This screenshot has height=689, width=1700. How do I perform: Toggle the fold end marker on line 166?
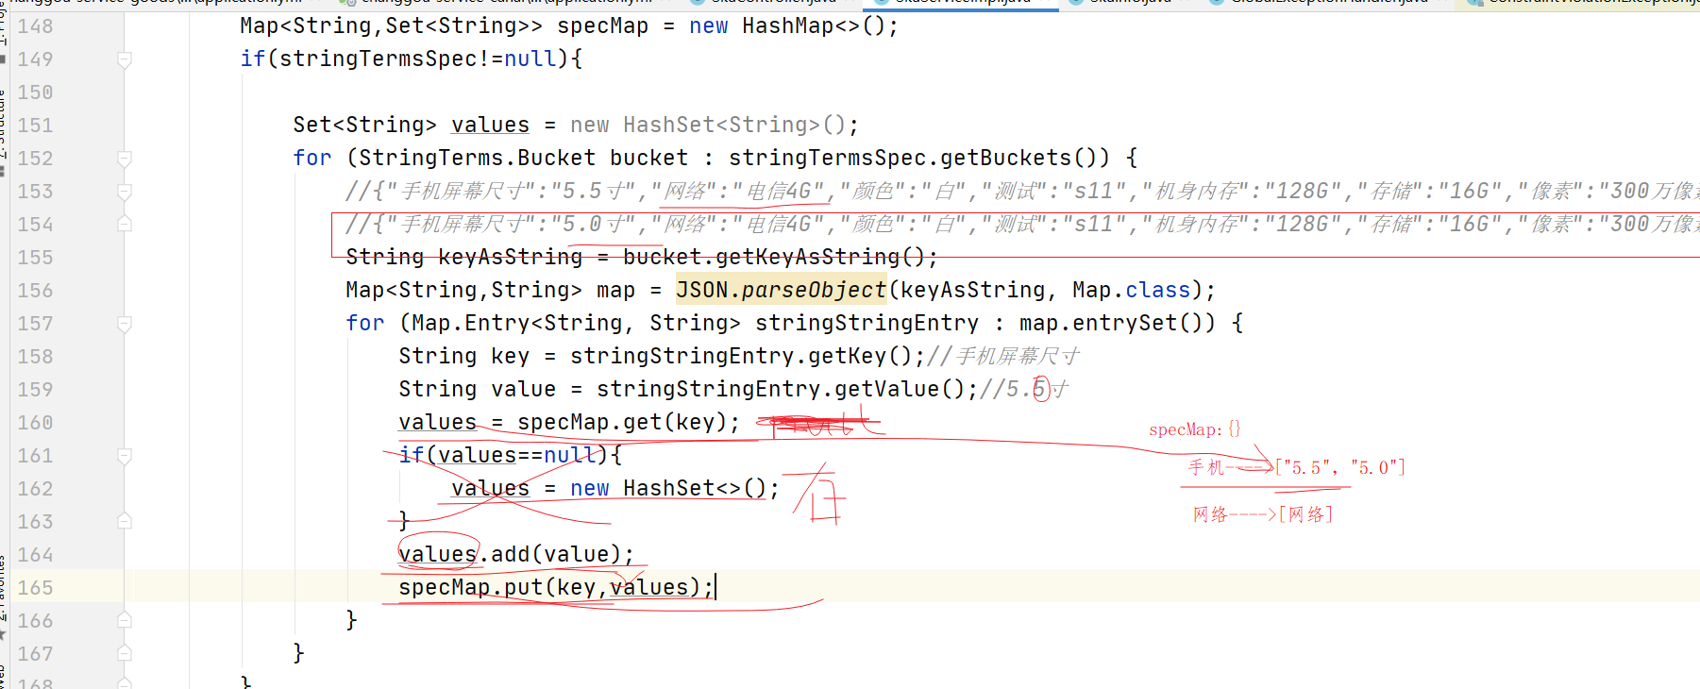pos(124,620)
